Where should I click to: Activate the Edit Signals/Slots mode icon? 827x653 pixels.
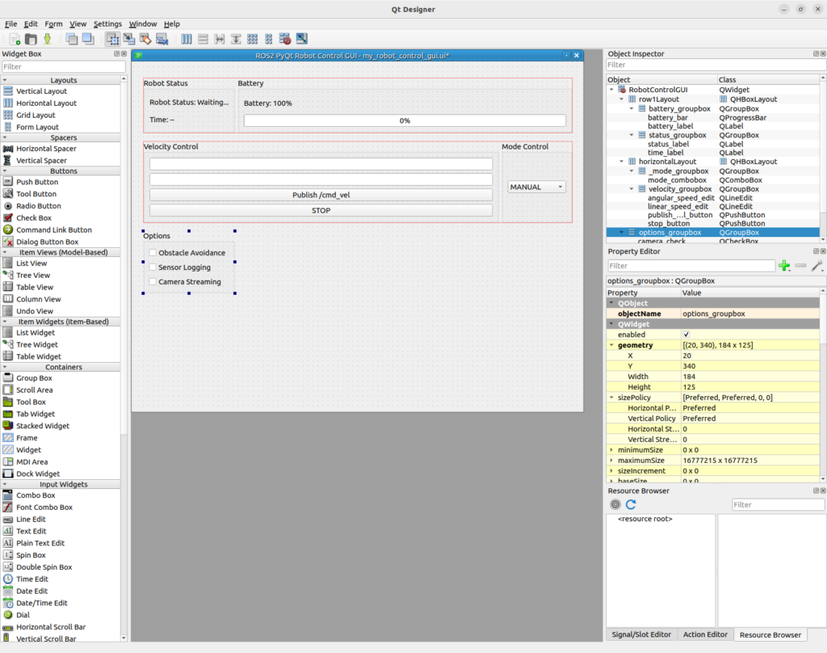pyautogui.click(x=128, y=39)
